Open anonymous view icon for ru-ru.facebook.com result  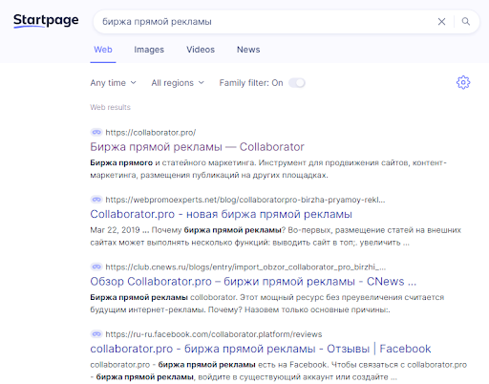(96, 334)
